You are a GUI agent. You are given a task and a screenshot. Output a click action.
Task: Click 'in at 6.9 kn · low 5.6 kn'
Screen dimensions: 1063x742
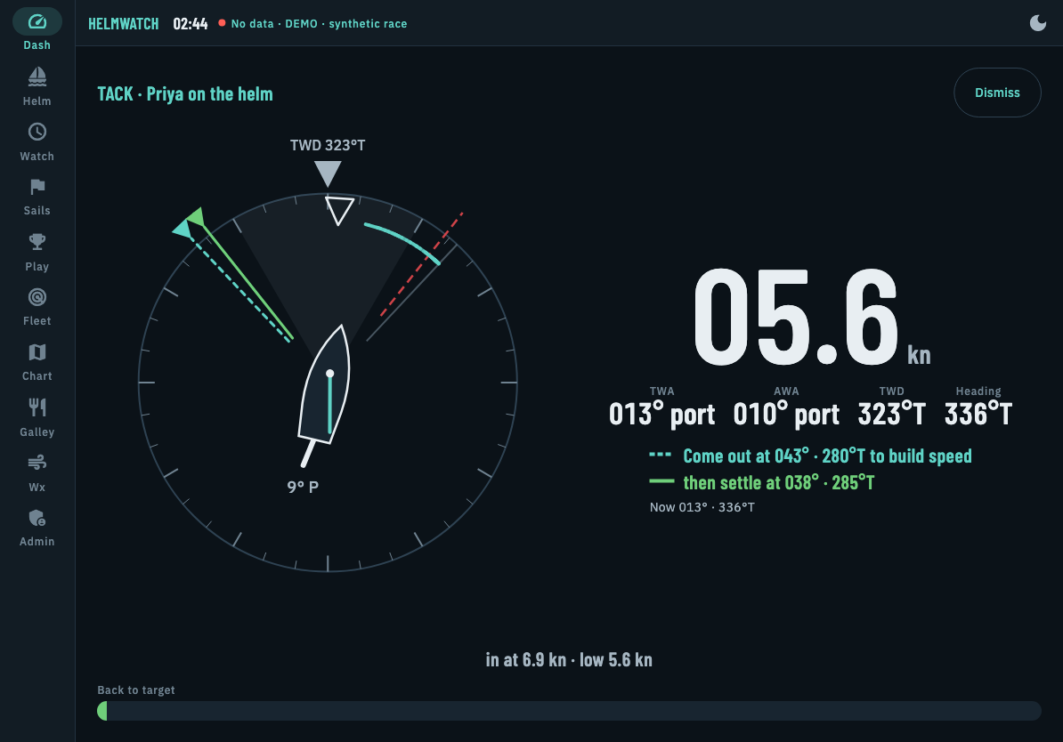pyautogui.click(x=569, y=660)
